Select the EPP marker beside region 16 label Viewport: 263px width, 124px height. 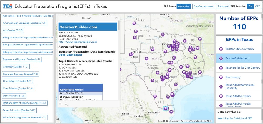pos(134,23)
